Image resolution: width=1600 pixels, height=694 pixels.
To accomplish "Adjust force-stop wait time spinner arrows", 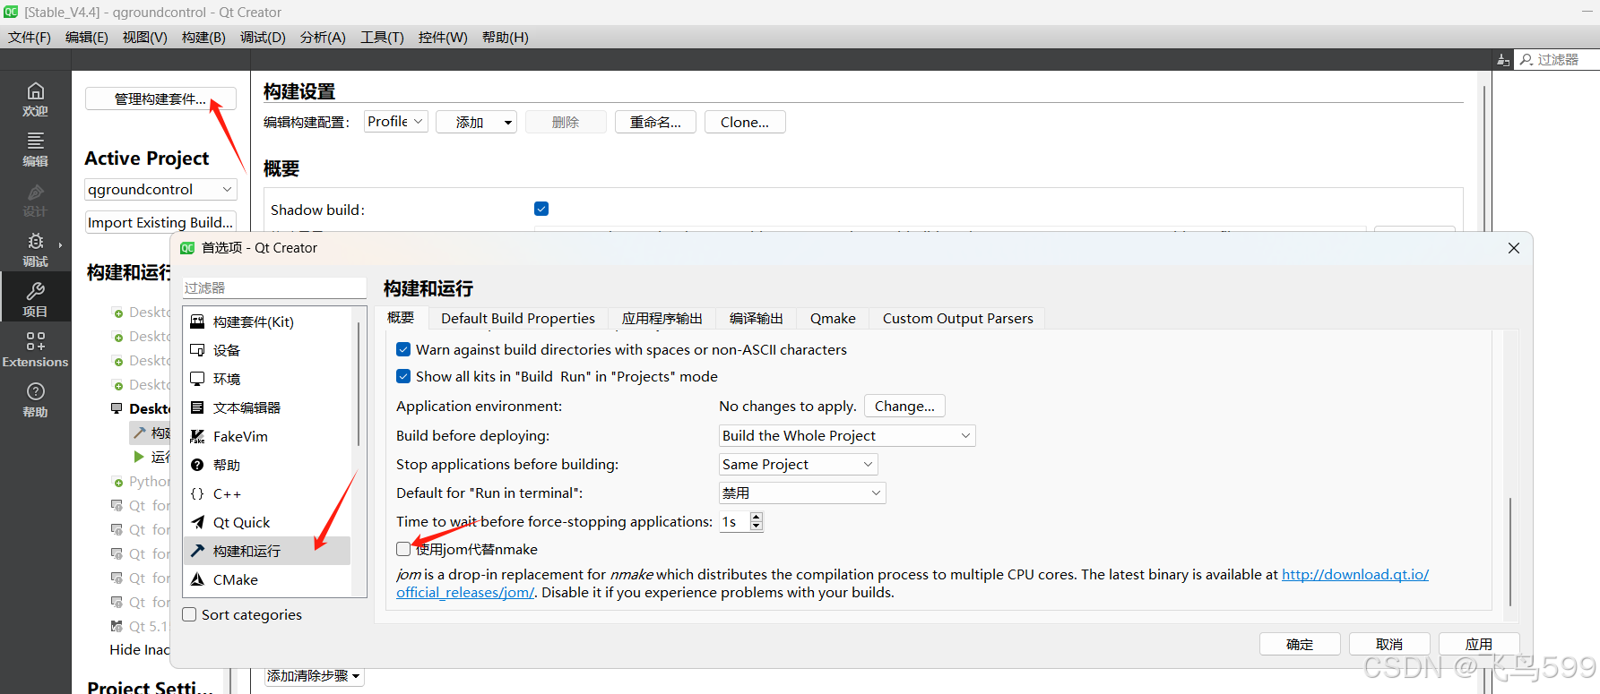I will pyautogui.click(x=757, y=521).
